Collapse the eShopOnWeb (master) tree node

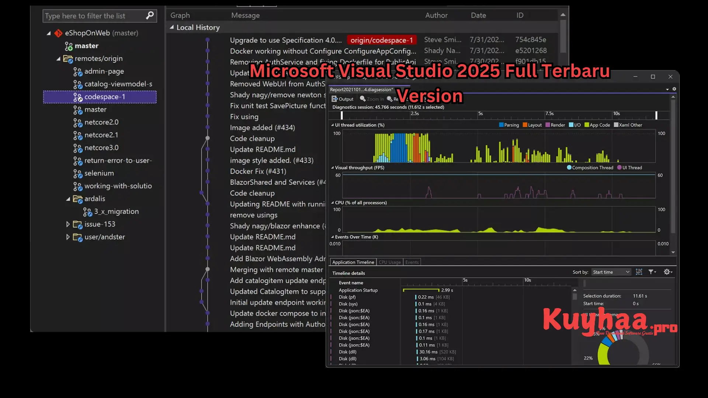(49, 33)
